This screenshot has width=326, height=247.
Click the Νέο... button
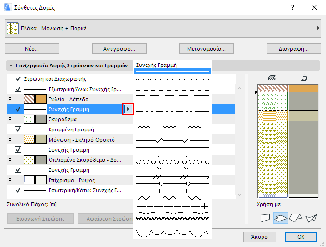[x=32, y=49]
